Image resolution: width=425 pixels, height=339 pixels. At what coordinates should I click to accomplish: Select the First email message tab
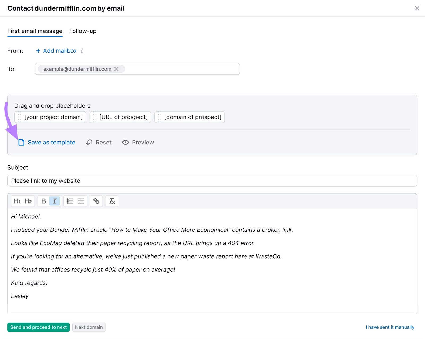tap(35, 31)
